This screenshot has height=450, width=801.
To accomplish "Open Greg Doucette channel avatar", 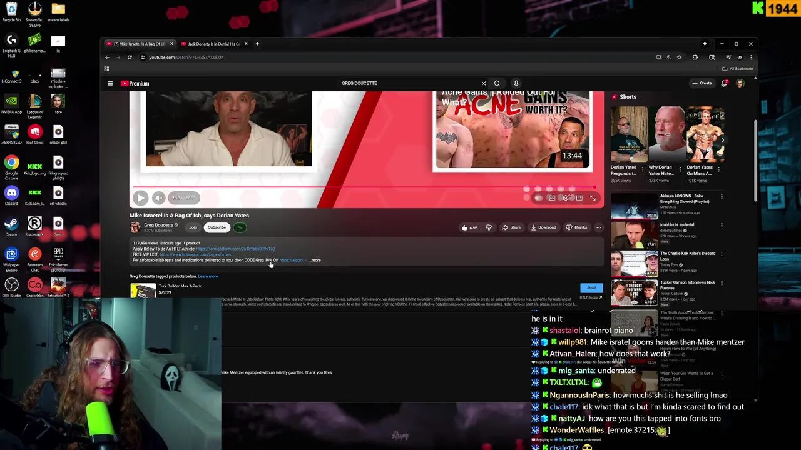I will (135, 227).
